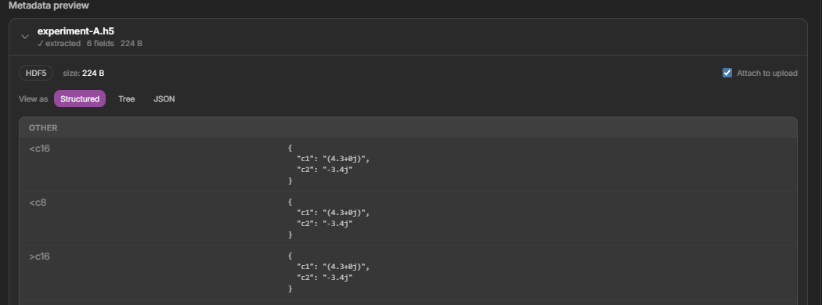Image resolution: width=822 pixels, height=305 pixels.
Task: Switch to the Structured view
Action: (80, 99)
